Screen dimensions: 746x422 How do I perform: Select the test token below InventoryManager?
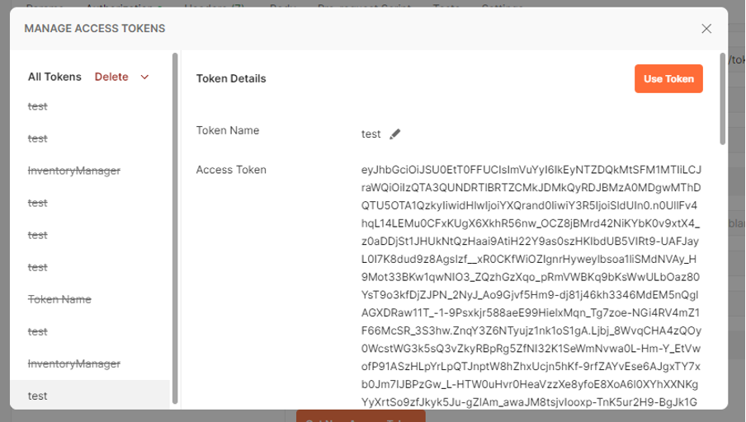tap(38, 203)
